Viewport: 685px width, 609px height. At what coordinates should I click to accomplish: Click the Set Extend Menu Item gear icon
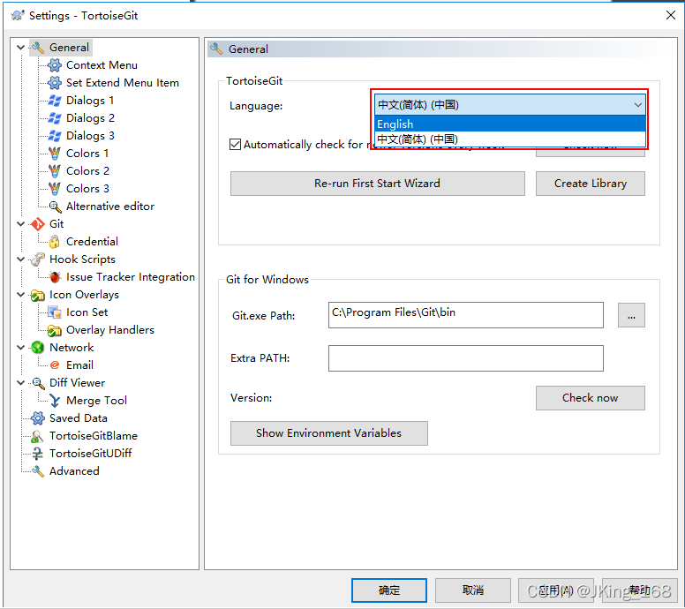pos(55,83)
